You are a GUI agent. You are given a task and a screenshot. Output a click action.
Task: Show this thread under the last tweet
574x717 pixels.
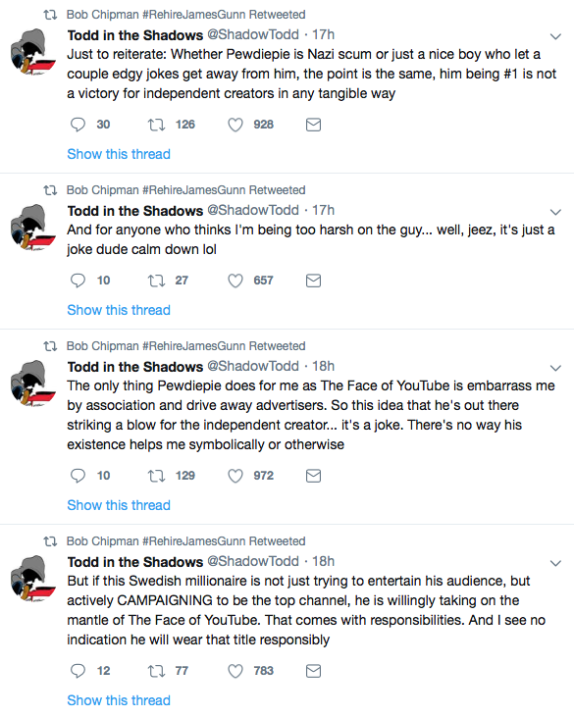tap(119, 700)
